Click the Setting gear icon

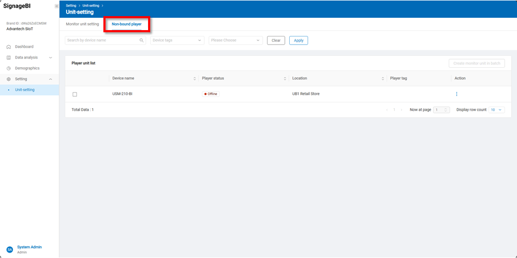coord(9,79)
